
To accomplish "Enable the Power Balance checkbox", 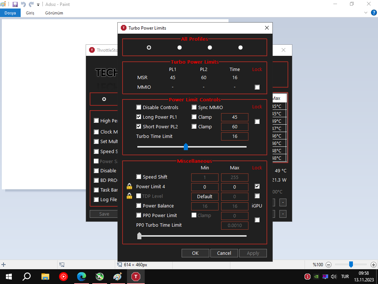I will point(139,206).
